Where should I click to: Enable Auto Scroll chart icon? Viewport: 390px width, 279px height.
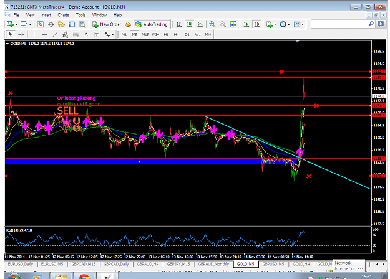246,24
